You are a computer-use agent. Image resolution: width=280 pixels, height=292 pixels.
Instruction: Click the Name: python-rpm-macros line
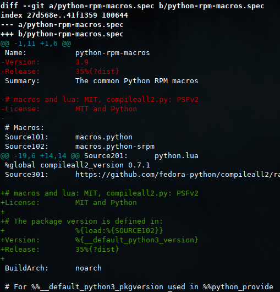78,53
